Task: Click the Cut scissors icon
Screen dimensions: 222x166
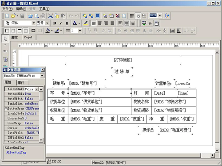Action: 51,15
